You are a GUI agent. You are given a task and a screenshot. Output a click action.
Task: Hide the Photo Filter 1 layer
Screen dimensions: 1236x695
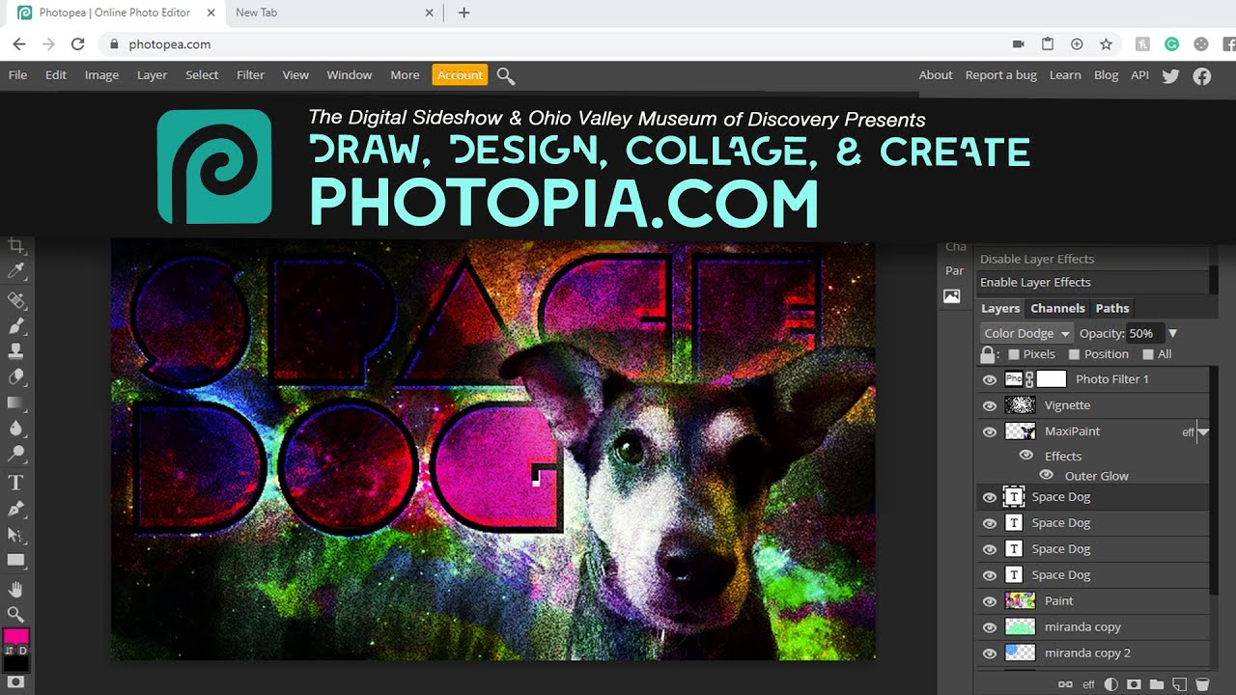(x=989, y=379)
